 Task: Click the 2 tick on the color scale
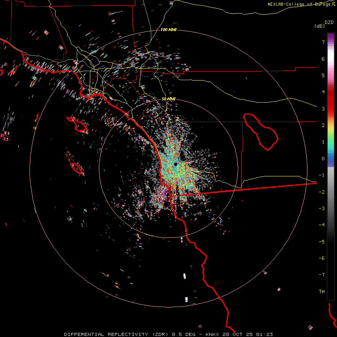pyautogui.click(x=323, y=125)
